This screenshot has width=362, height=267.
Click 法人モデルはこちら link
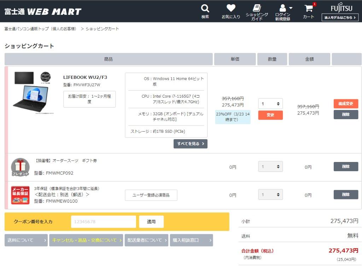[x=340, y=18]
